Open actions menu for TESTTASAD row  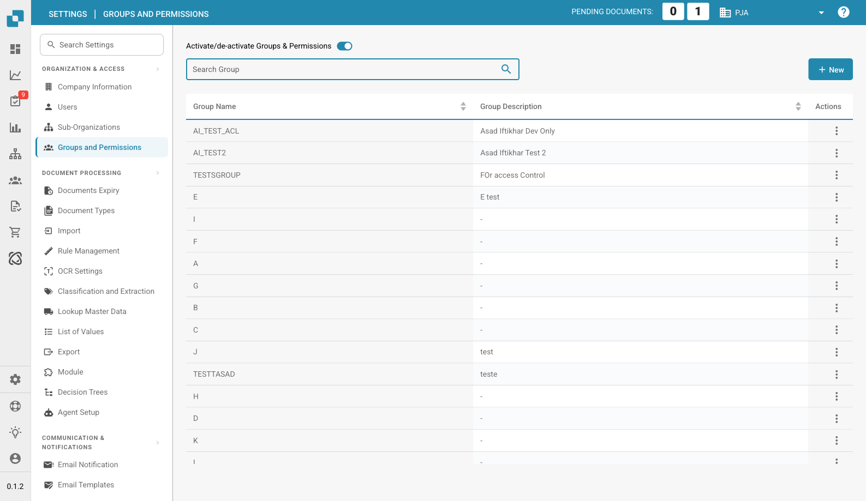click(837, 375)
